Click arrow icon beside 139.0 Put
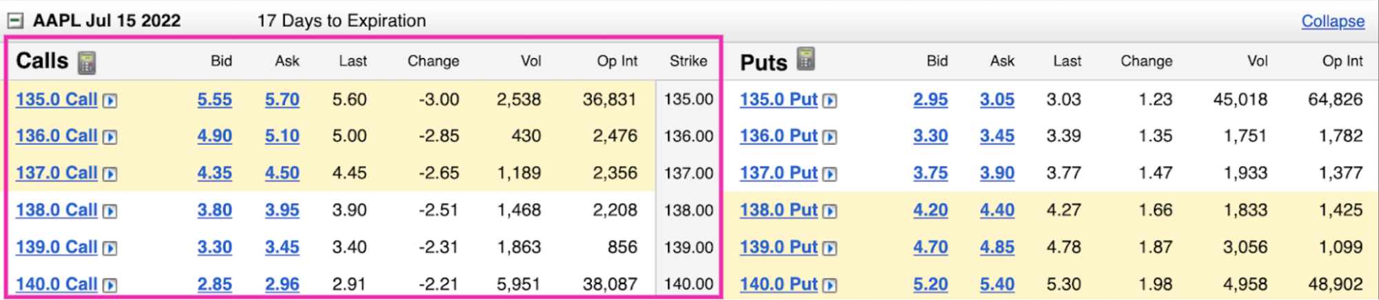 tap(830, 248)
